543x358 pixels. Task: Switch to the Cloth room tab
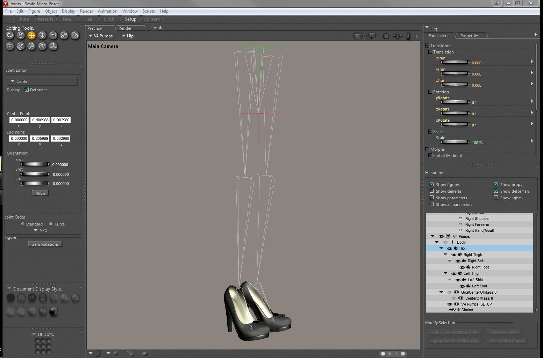109,19
